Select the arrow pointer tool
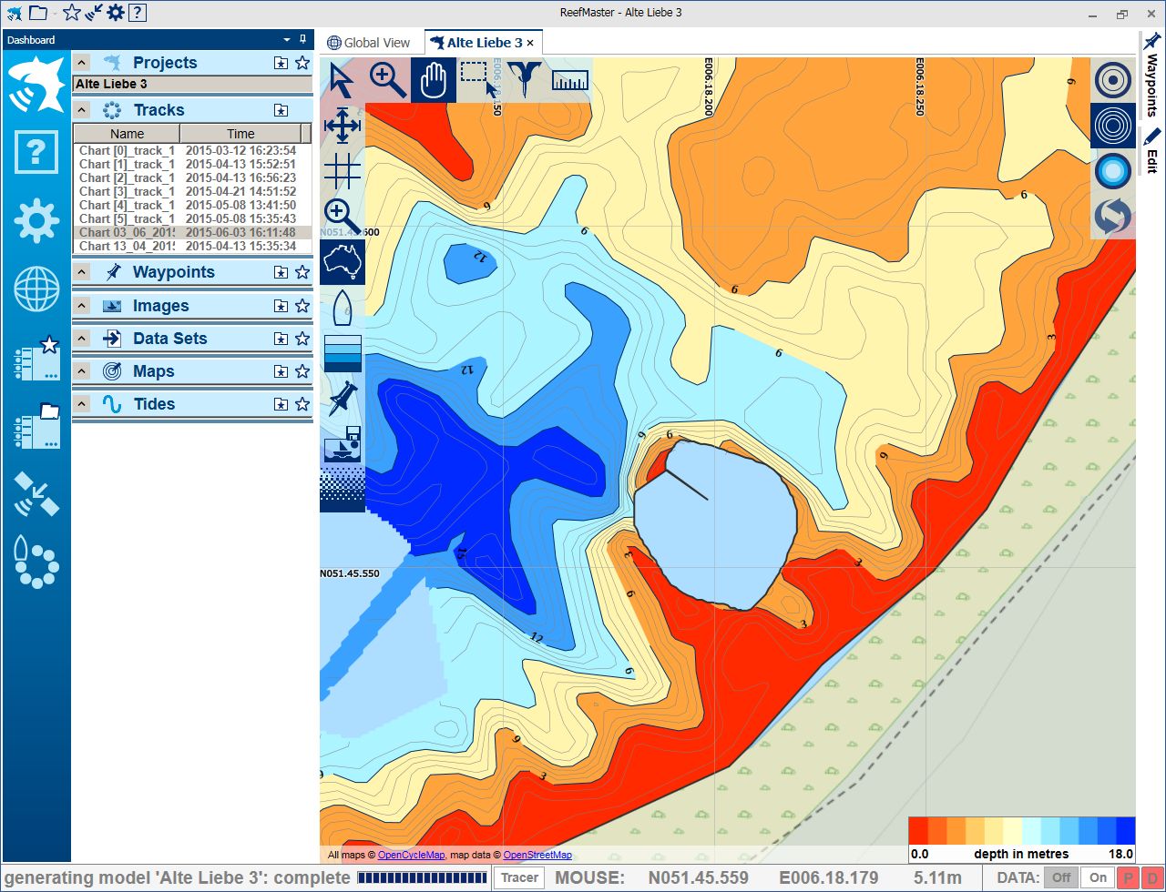Screen dimensions: 1166x892 pyautogui.click(x=342, y=80)
